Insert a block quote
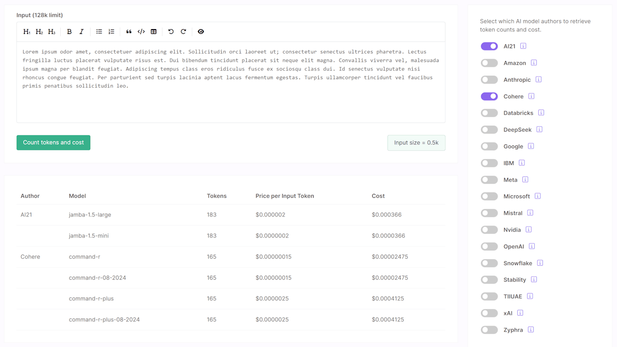 click(x=129, y=32)
